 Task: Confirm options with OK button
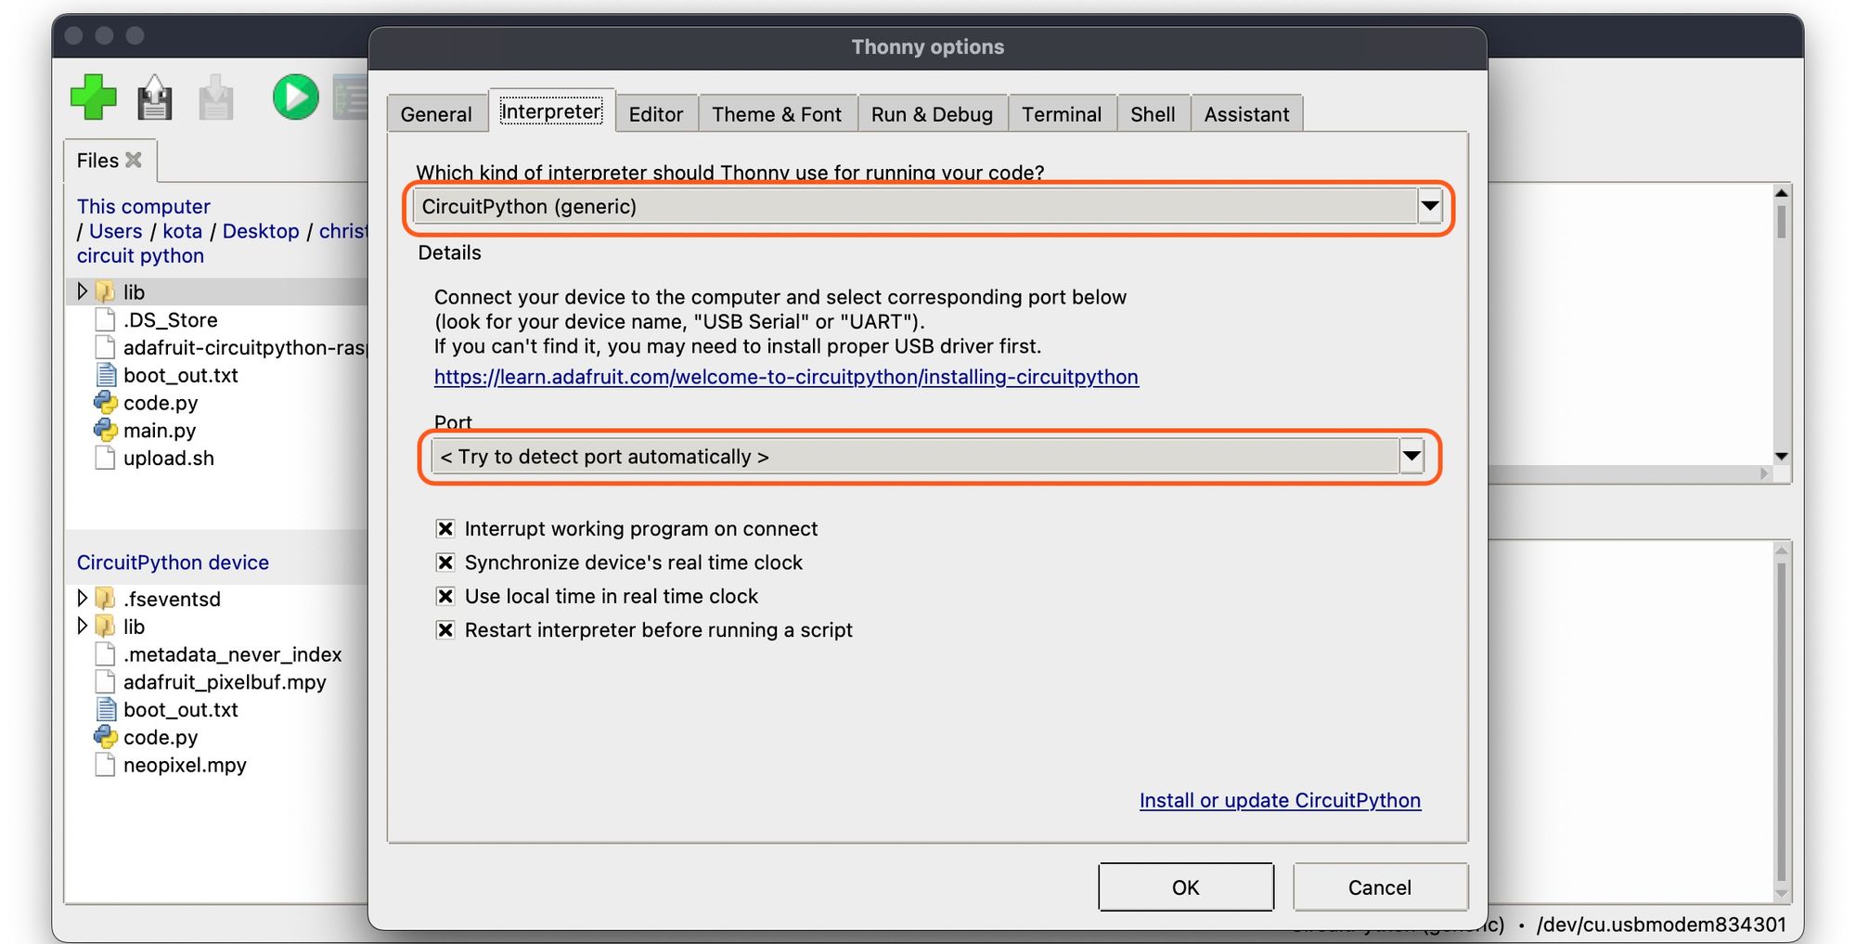[x=1186, y=887]
